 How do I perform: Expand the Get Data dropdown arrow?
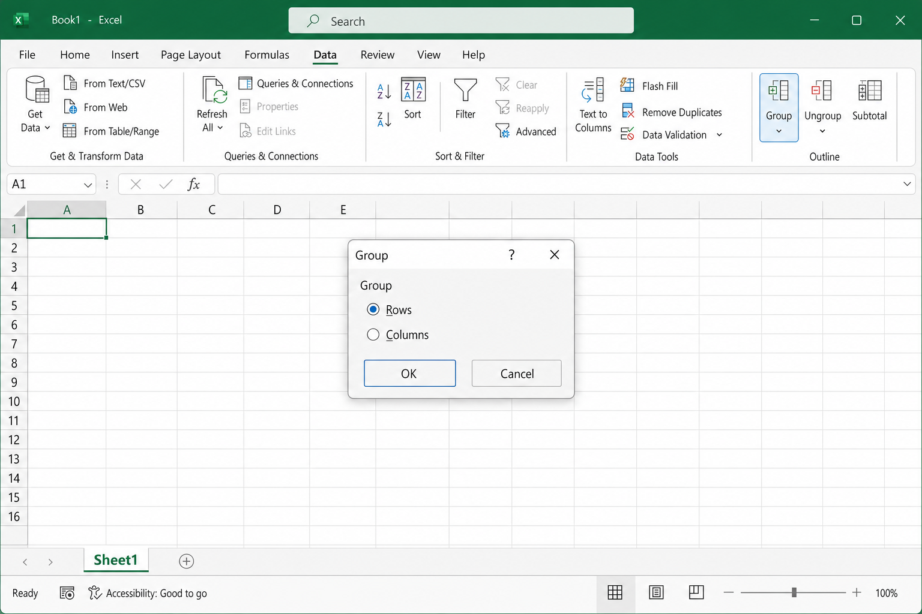click(47, 128)
